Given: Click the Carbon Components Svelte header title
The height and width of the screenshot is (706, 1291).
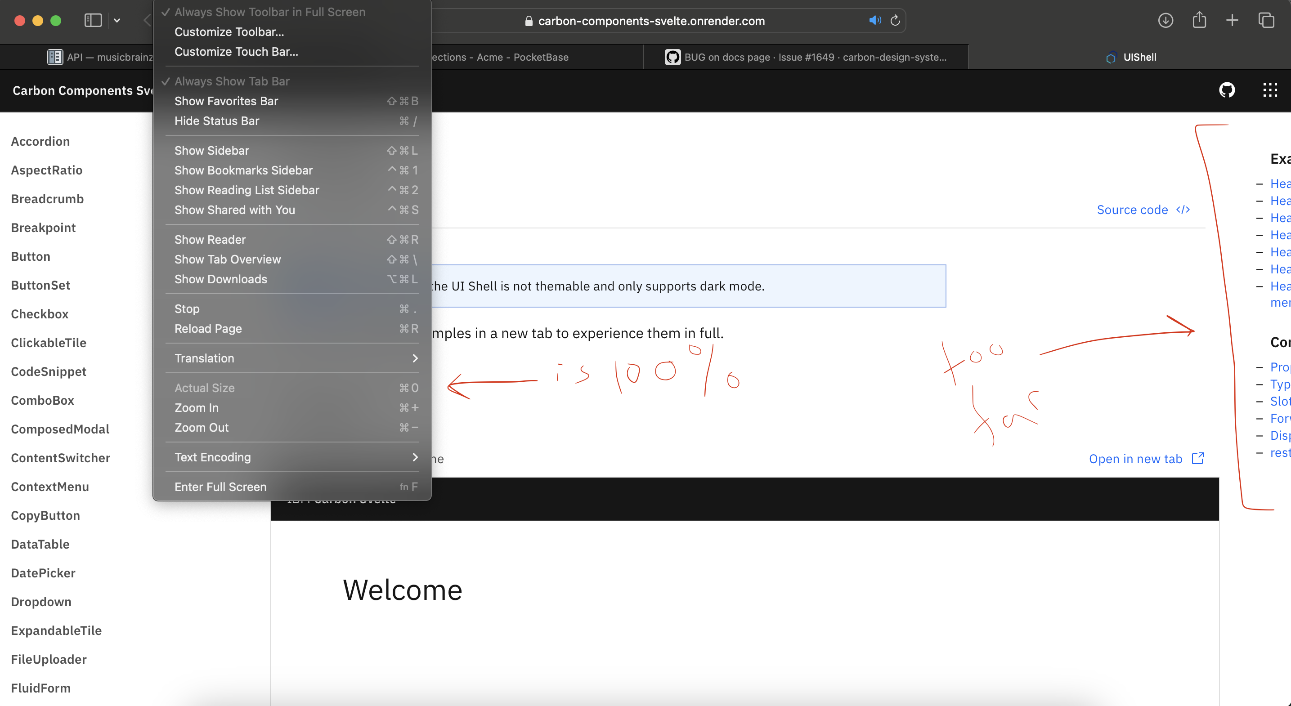Looking at the screenshot, I should tap(83, 90).
